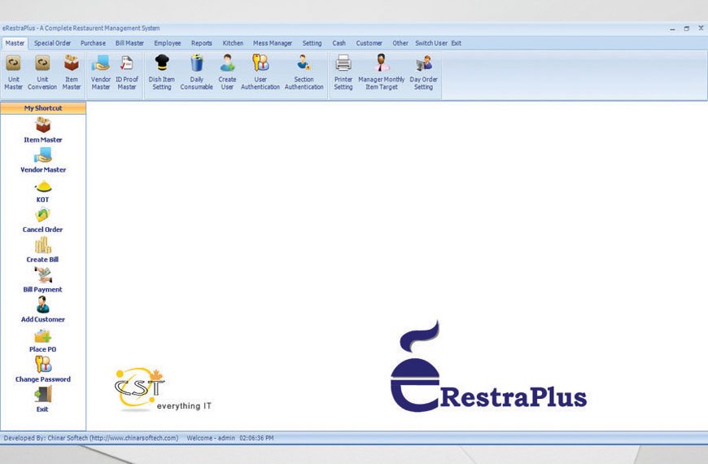This screenshot has width=708, height=464.
Task: Click the chinarsoftech.com developer link text
Action: pyautogui.click(x=133, y=438)
